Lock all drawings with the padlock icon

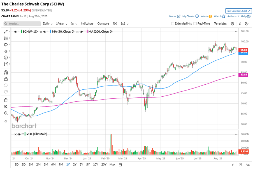tap(6, 79)
